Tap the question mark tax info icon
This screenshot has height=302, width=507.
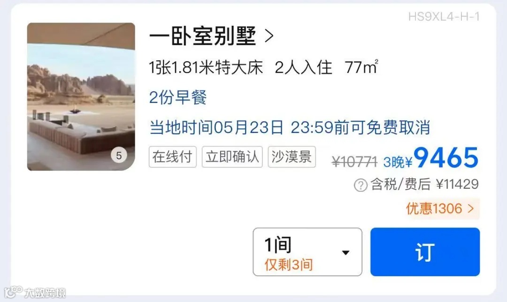point(361,185)
